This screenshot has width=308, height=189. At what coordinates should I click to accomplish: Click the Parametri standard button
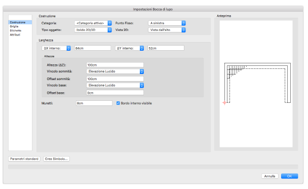pyautogui.click(x=24, y=159)
